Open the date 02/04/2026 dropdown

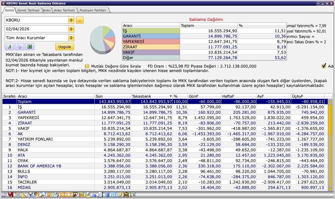click(71, 29)
